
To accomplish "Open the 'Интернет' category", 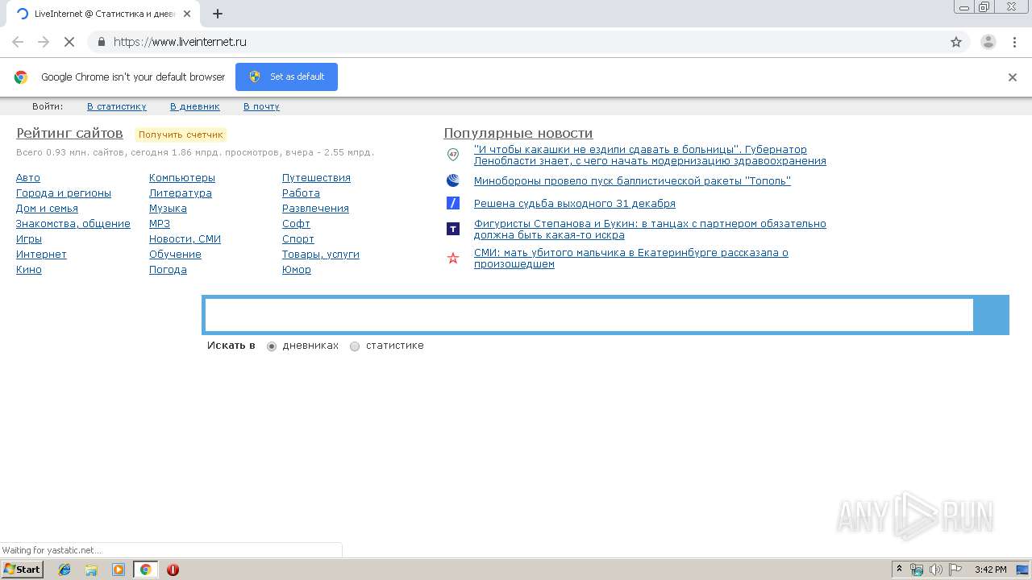I will tap(41, 255).
